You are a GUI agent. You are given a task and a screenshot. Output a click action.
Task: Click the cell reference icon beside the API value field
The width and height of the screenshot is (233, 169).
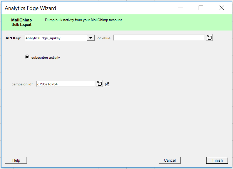point(209,38)
